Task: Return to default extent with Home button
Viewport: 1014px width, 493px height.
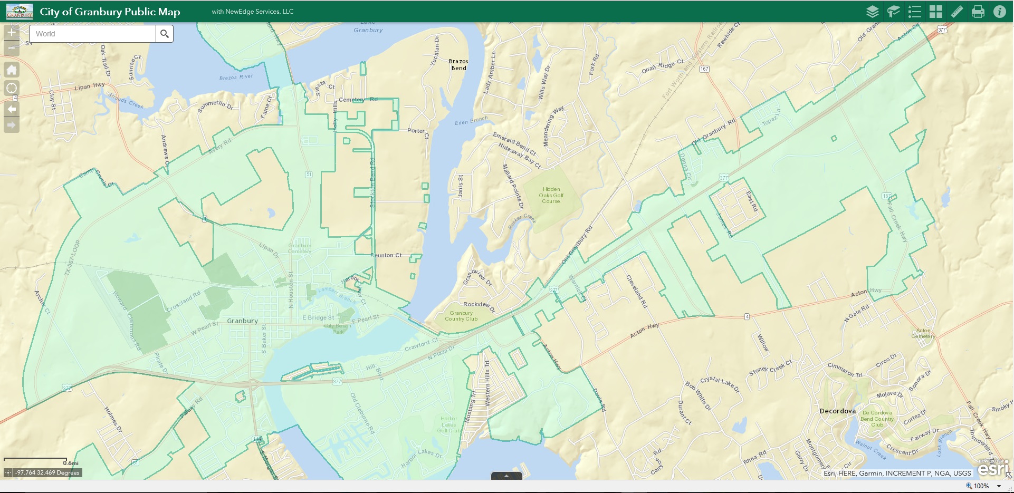Action: tap(11, 69)
